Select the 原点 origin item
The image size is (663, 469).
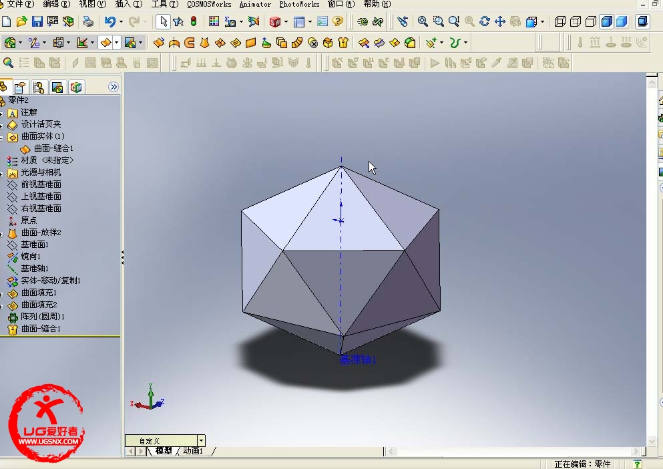coord(29,220)
